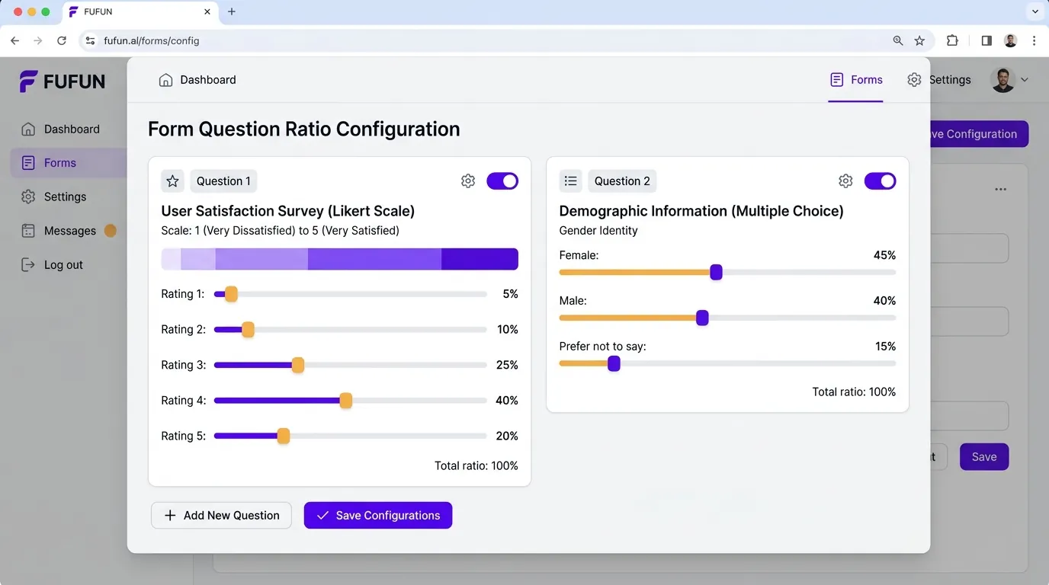Click the Save button in background page
This screenshot has width=1049, height=585.
click(984, 457)
